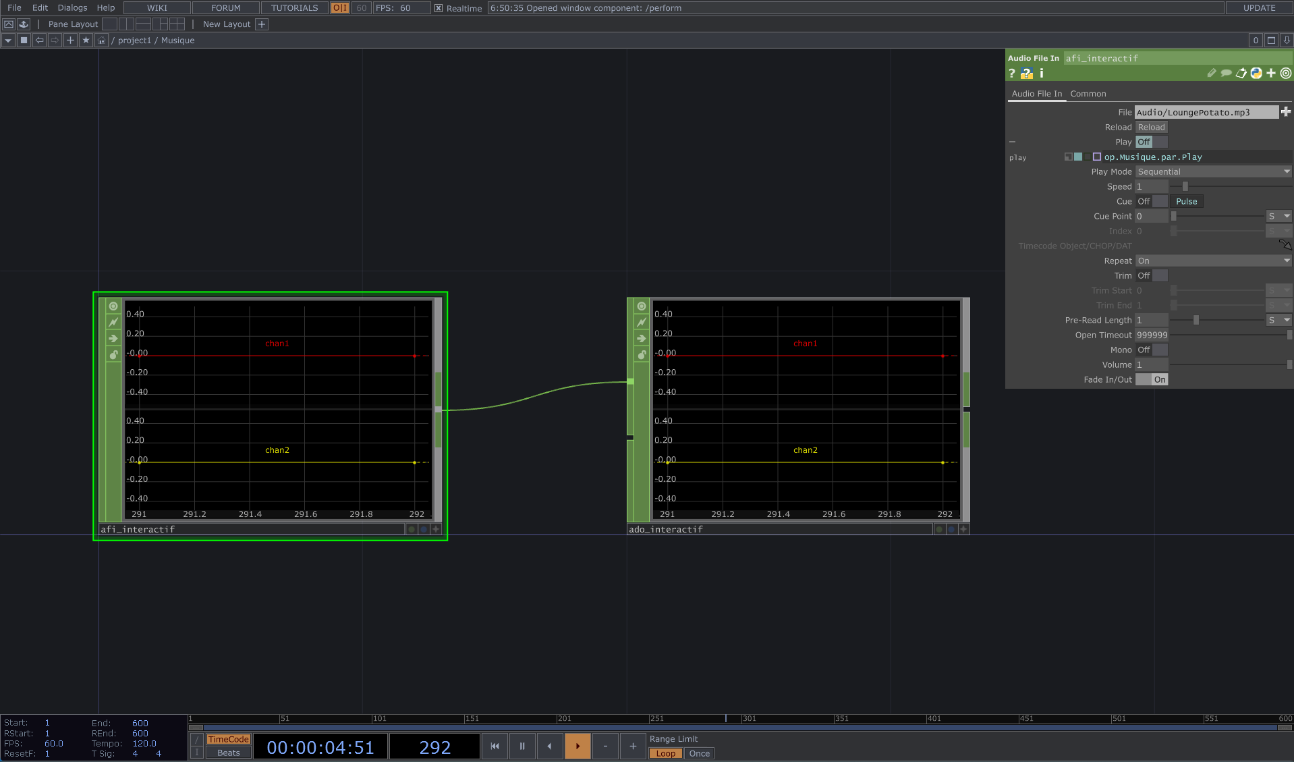Click the home network icon in path bar
Viewport: 1294px width, 762px height.
101,40
